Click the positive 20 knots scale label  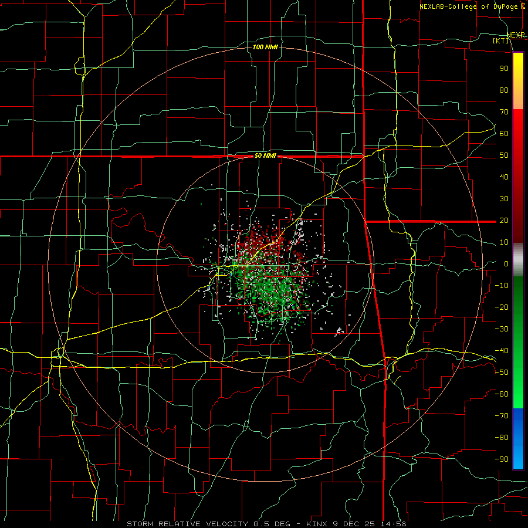coord(504,220)
